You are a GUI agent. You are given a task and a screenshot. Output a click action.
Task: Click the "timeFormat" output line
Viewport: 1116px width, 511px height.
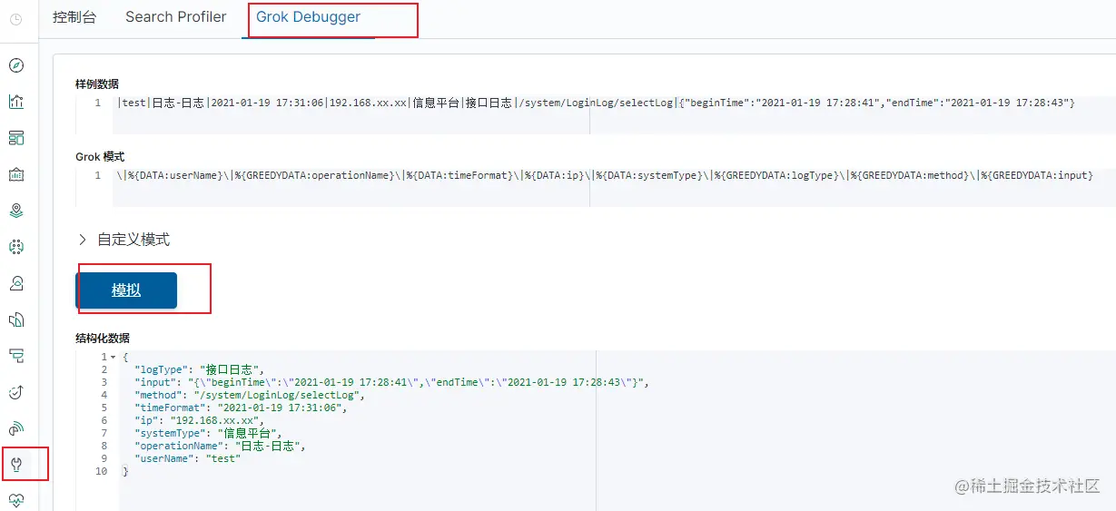(x=241, y=408)
